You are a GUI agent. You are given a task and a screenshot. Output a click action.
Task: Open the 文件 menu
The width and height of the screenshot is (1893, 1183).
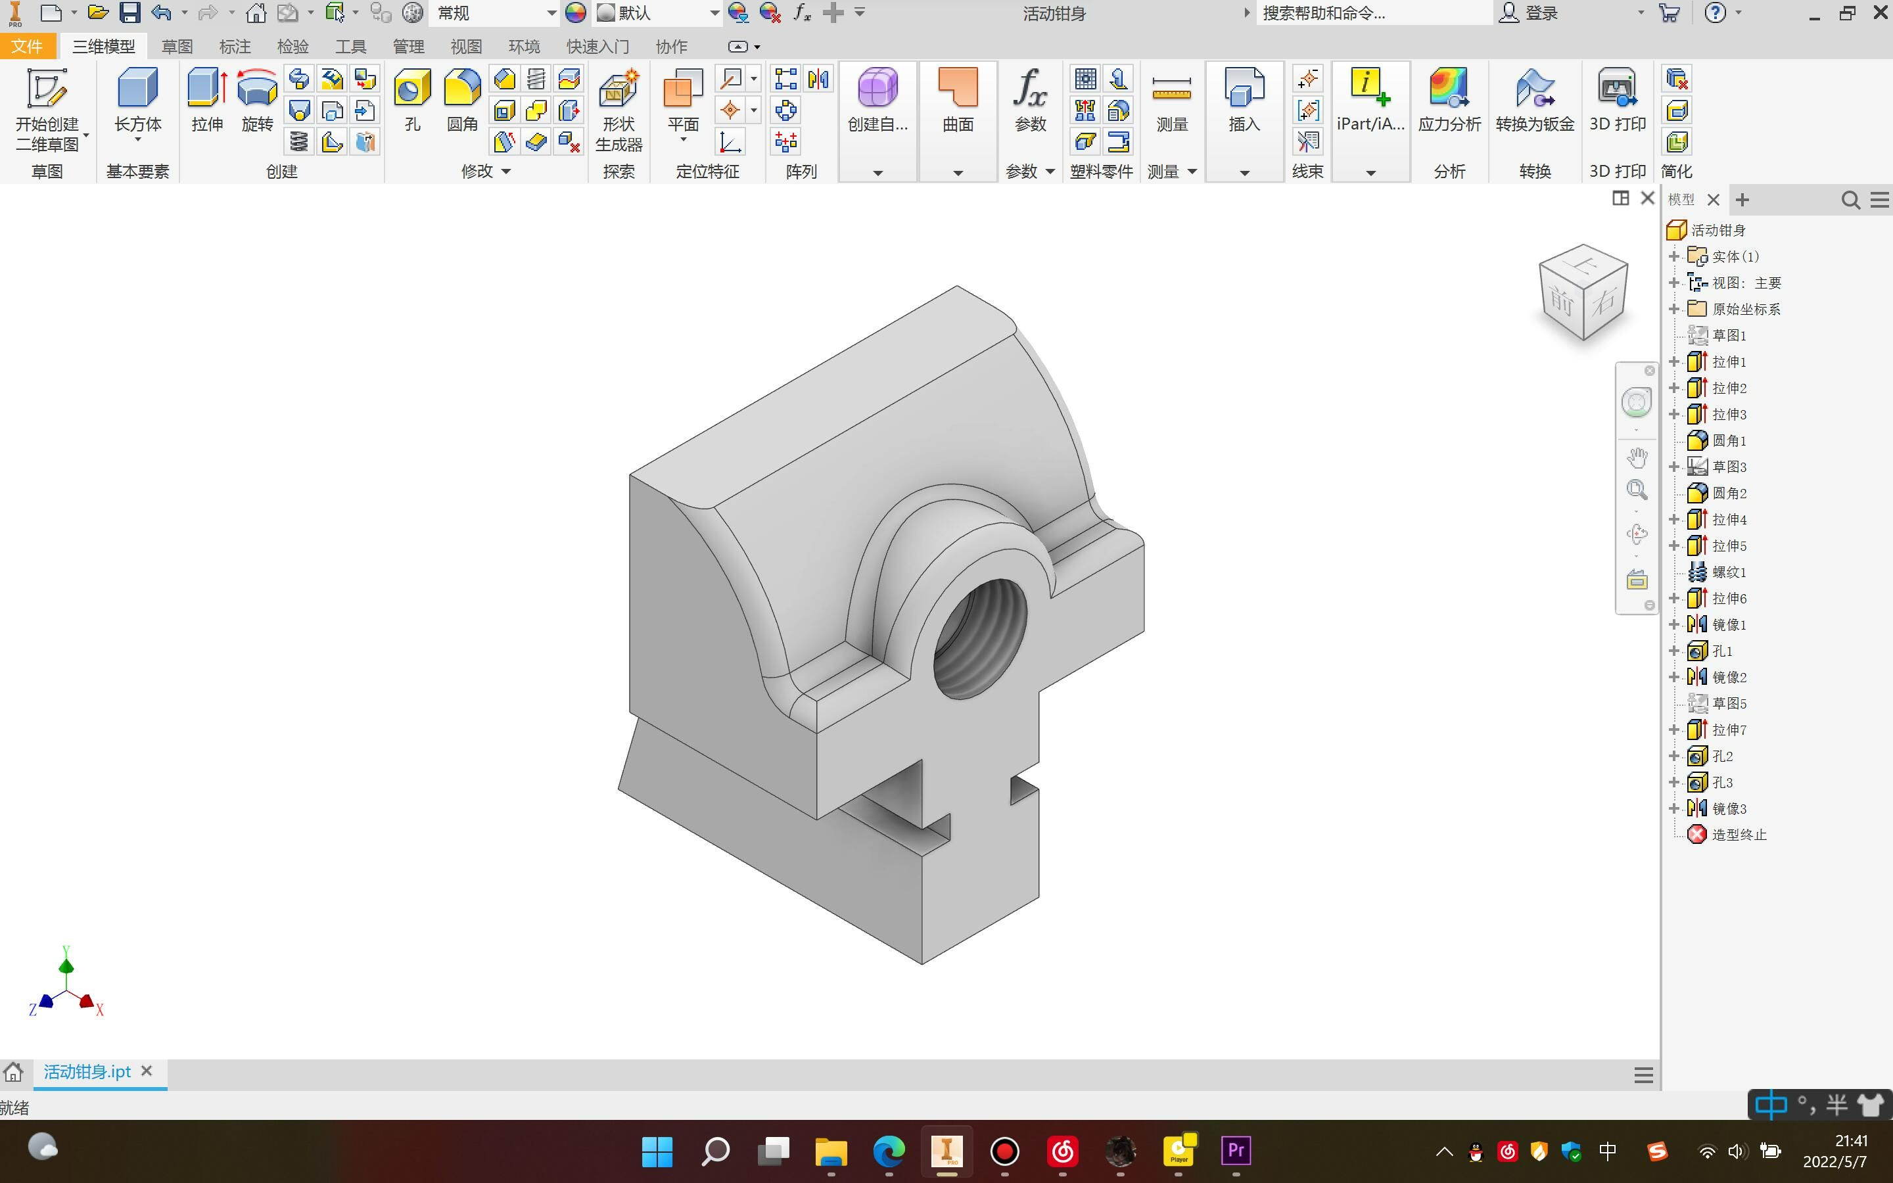coord(28,46)
